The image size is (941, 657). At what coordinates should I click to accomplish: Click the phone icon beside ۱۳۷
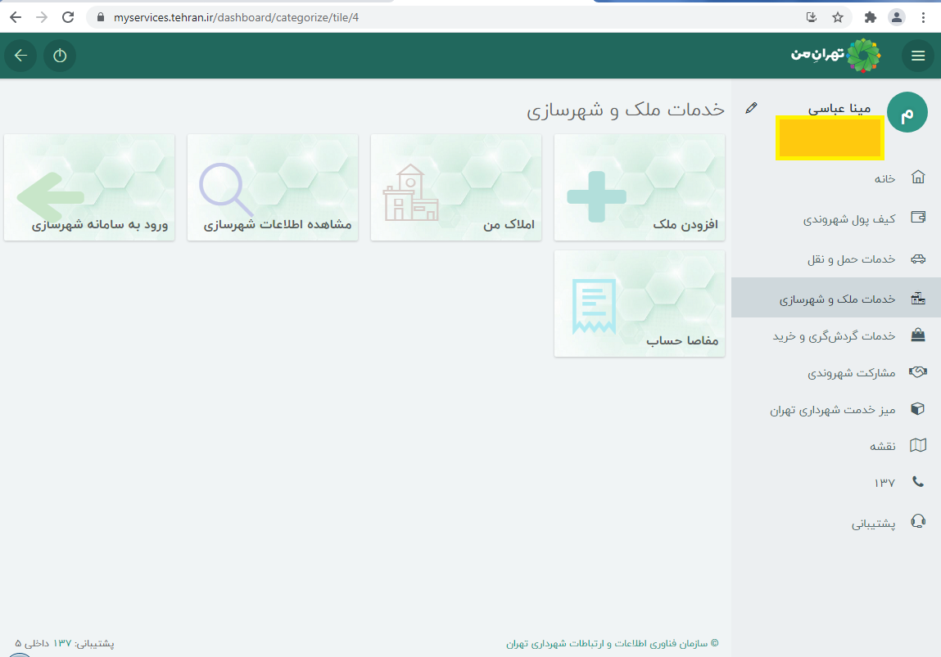[918, 483]
